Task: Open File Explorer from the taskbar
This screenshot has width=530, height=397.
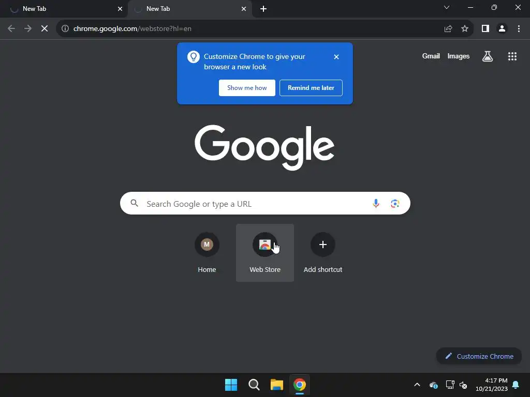Action: 277,385
